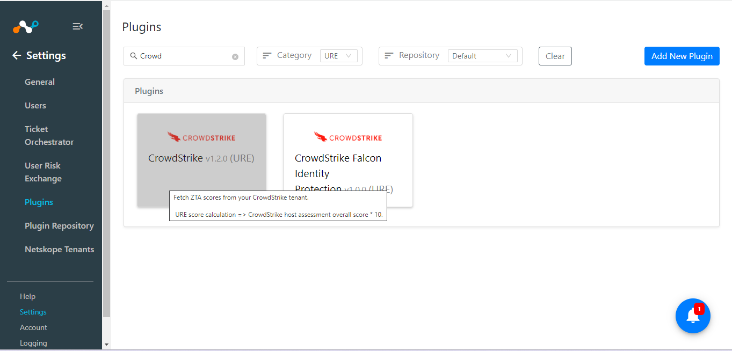Click the CrowdStrike Falcon Identity logo

[x=348, y=137]
